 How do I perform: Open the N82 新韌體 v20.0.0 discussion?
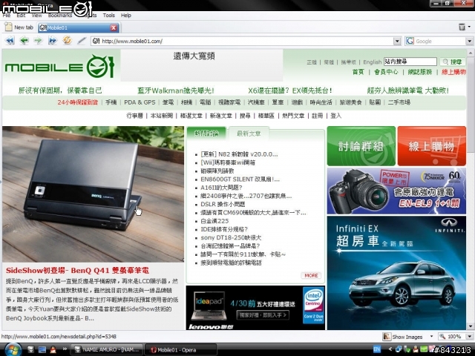[239, 154]
